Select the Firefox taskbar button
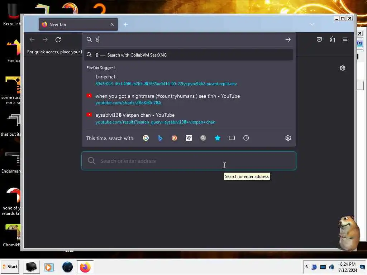The image size is (367, 275). click(85, 267)
